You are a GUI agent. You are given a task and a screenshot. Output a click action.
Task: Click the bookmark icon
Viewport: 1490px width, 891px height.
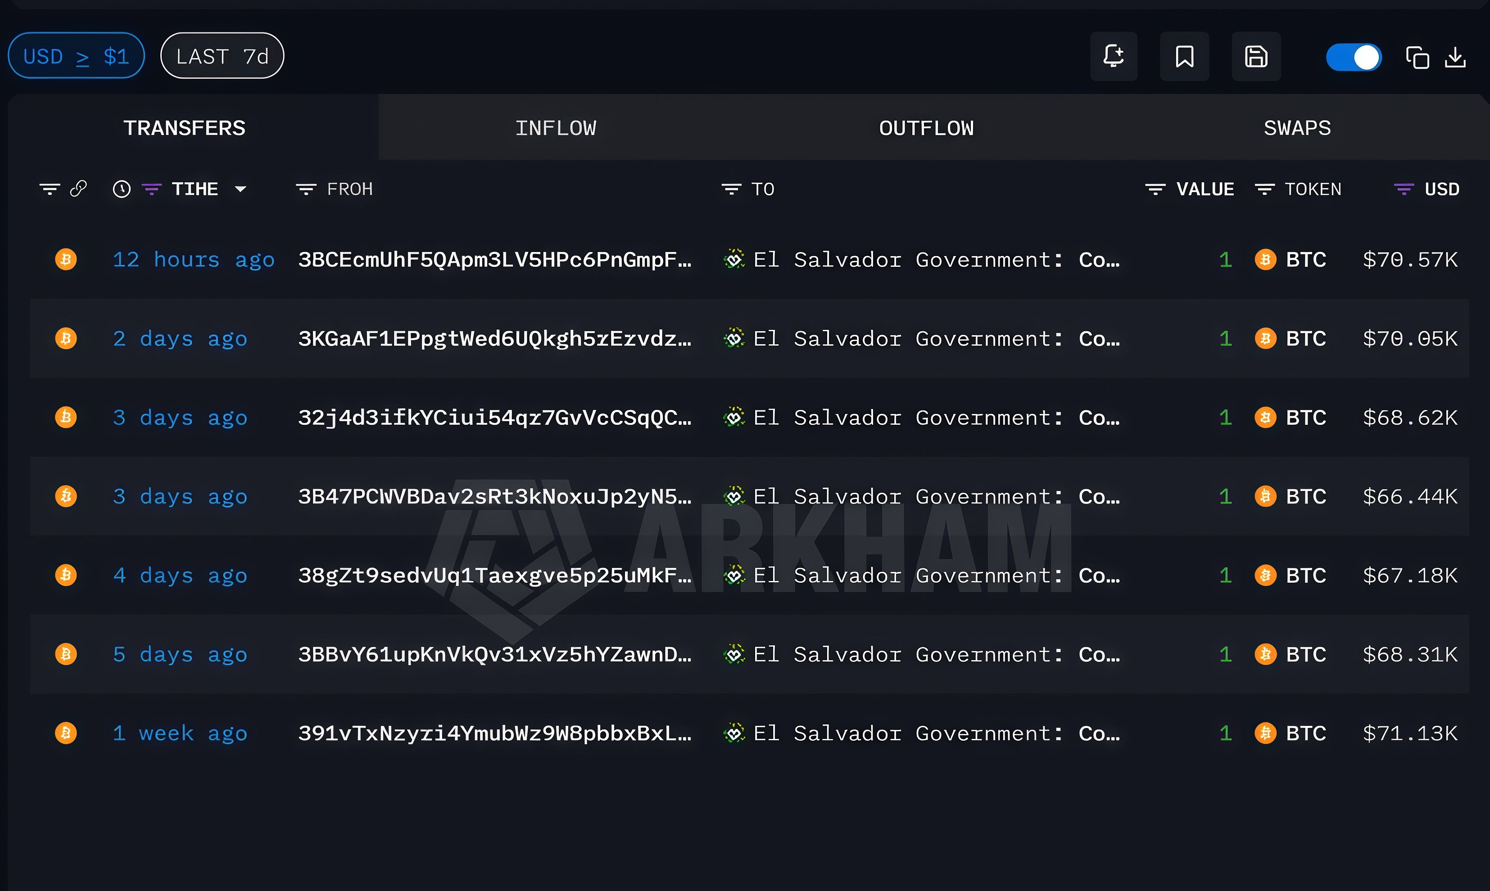1184,56
